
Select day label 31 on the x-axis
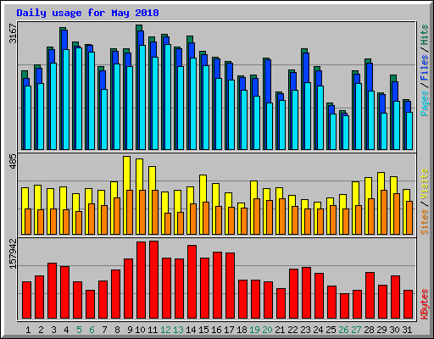click(407, 330)
